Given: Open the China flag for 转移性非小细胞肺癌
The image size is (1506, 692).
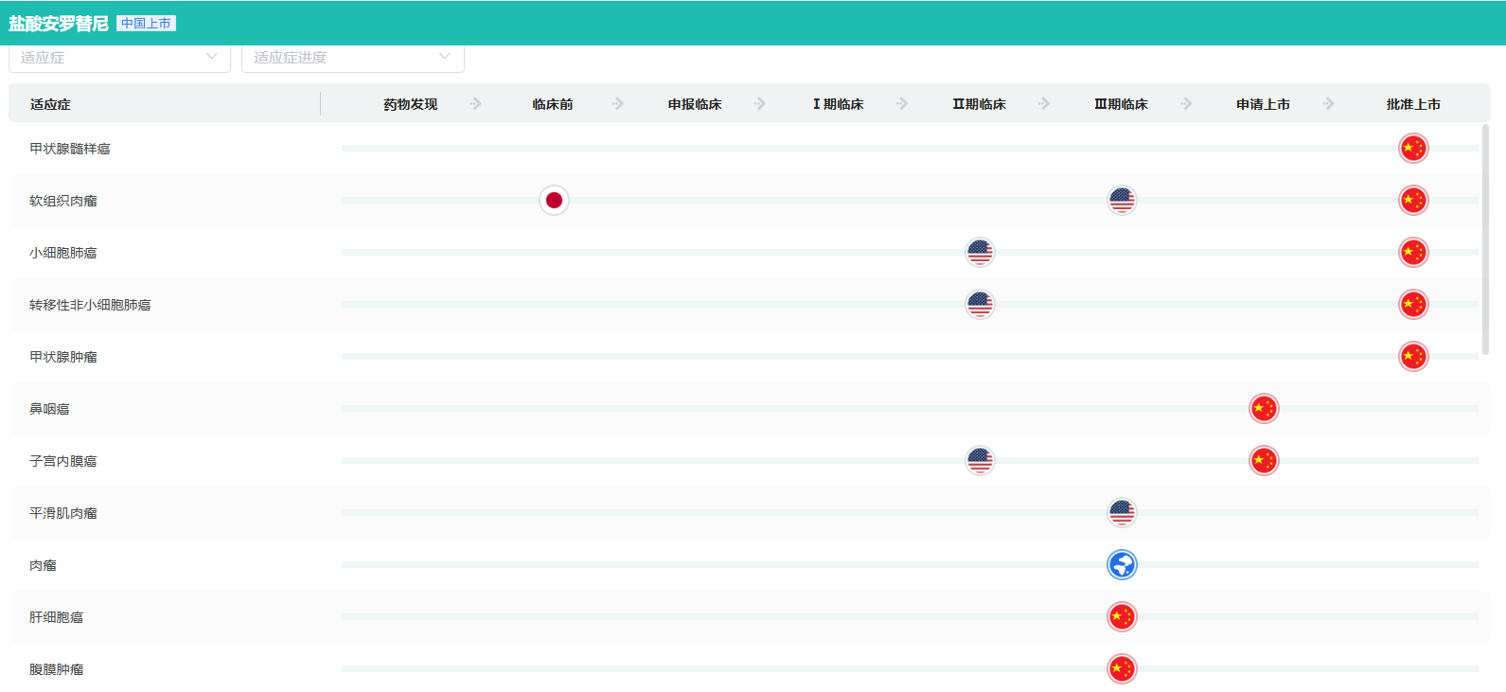Looking at the screenshot, I should [x=1413, y=305].
